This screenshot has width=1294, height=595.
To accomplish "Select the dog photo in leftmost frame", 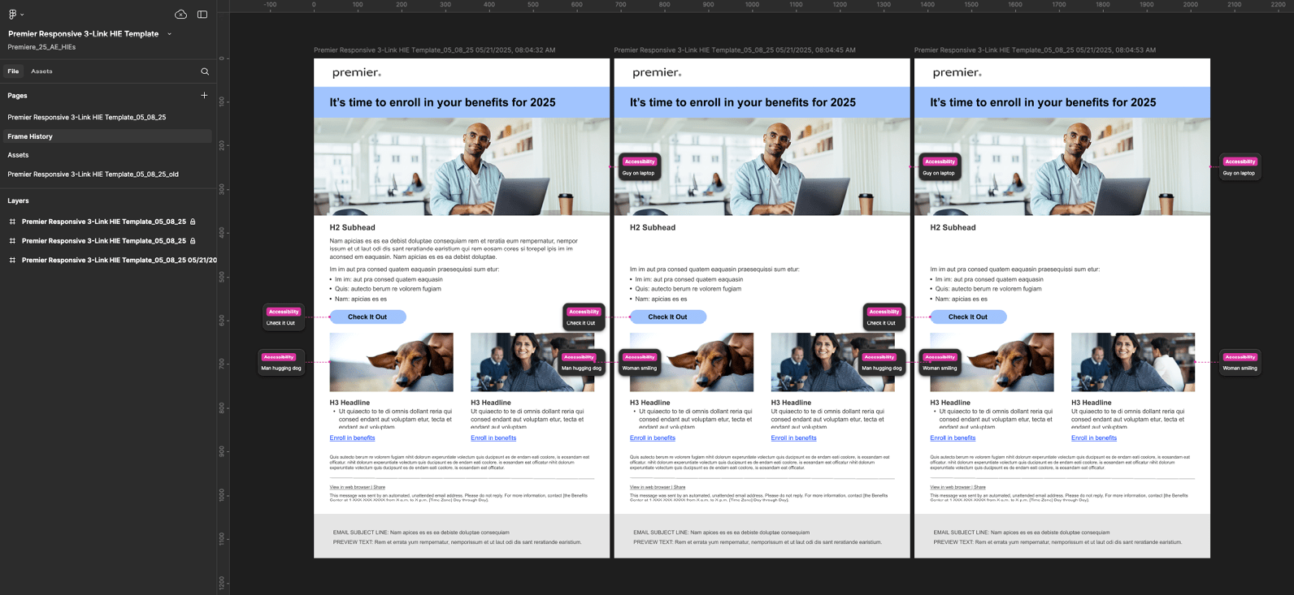I will (x=391, y=362).
